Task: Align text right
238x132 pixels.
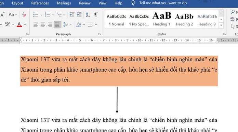Action: [50, 24]
